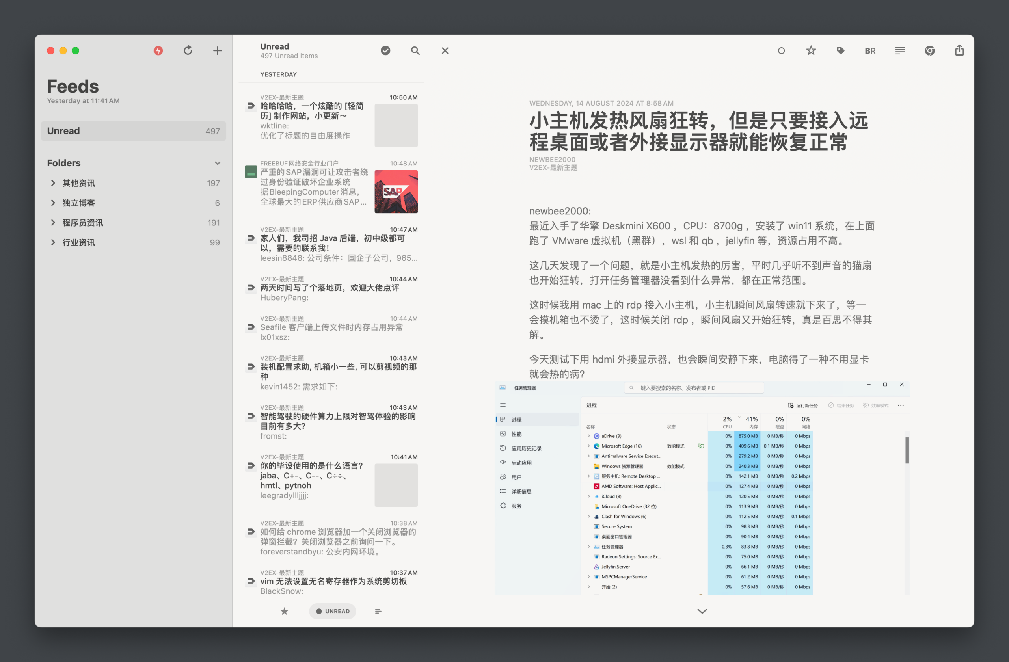1009x662 pixels.
Task: Click V2EX feed icon beside 轻简历 article
Action: 251,106
